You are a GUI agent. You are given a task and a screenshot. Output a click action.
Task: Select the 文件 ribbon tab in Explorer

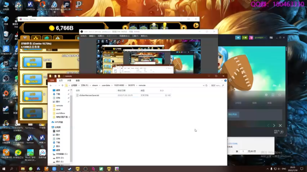(x=52, y=80)
